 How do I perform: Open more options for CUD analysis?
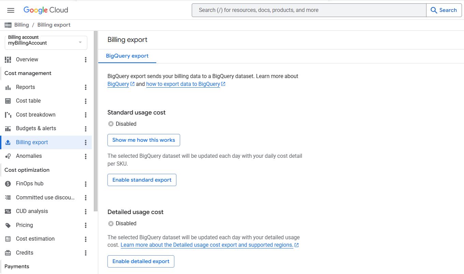click(x=86, y=212)
